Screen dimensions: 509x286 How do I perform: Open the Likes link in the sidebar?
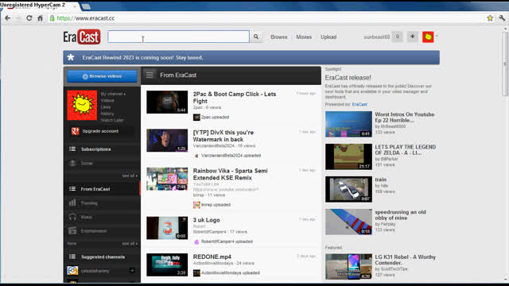106,107
